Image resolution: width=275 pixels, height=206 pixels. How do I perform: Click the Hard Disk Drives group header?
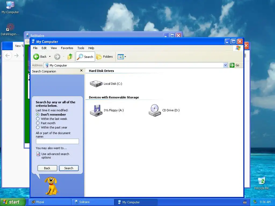(101, 71)
